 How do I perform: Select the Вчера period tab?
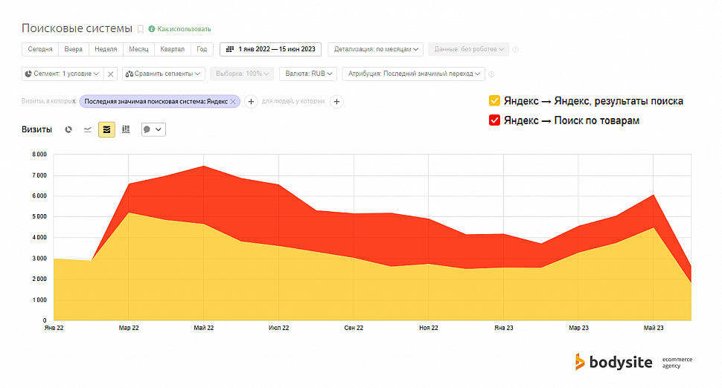tap(73, 49)
